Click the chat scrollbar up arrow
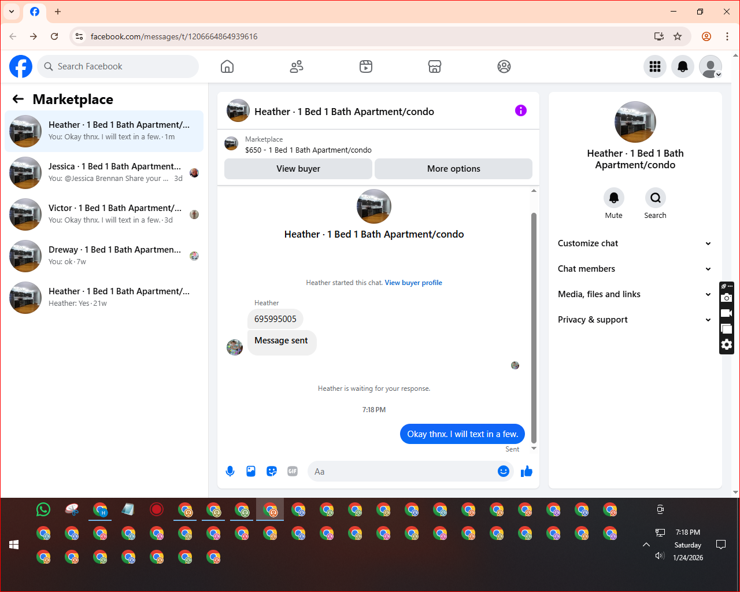 tap(534, 191)
